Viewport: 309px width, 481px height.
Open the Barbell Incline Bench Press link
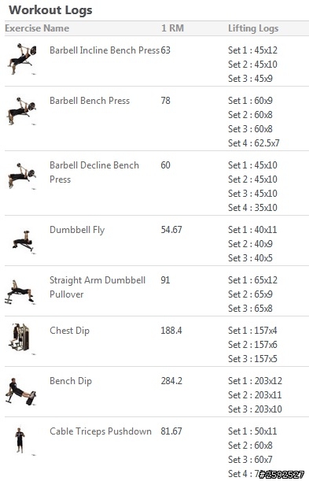(x=105, y=50)
